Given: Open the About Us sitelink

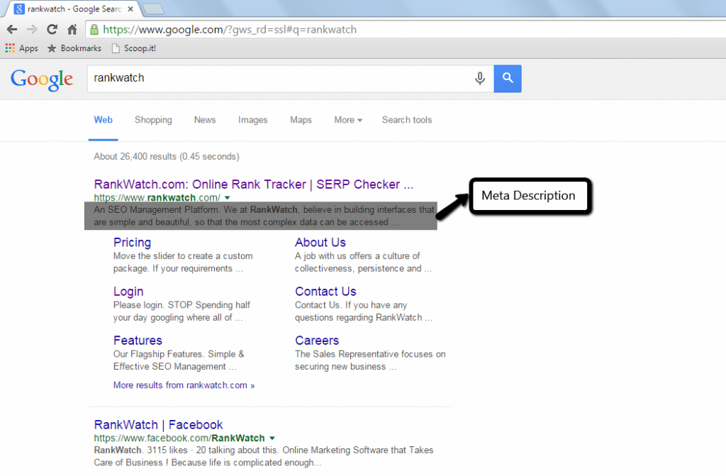Looking at the screenshot, I should coord(320,243).
